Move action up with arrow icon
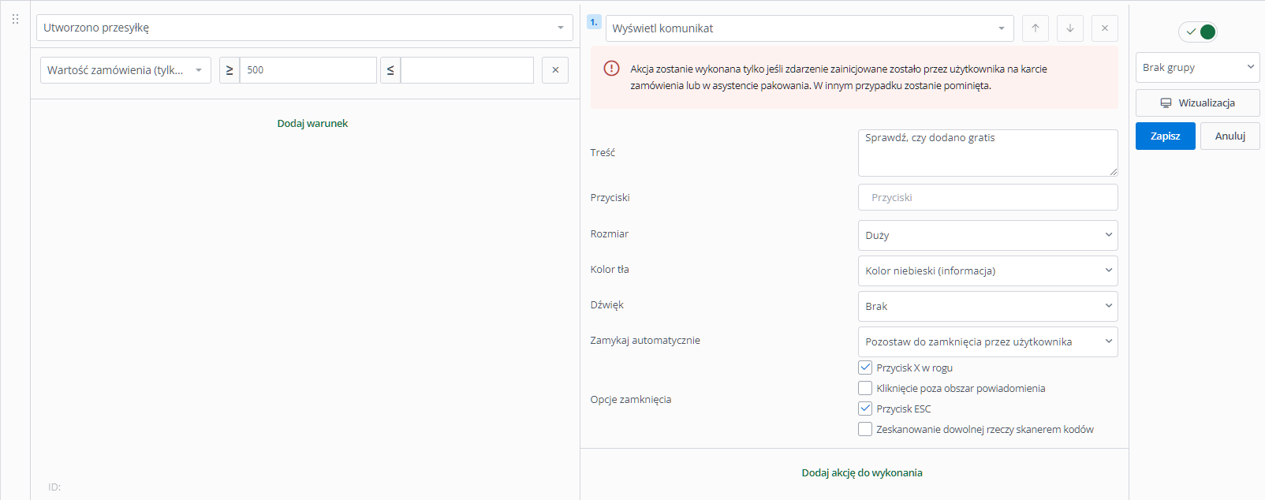This screenshot has height=500, width=1265. pyautogui.click(x=1036, y=28)
